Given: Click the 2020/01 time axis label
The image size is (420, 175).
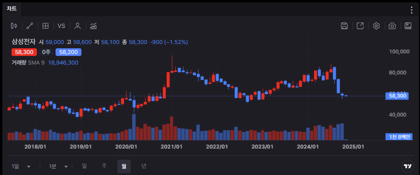Looking at the screenshot, I should [x=126, y=147].
